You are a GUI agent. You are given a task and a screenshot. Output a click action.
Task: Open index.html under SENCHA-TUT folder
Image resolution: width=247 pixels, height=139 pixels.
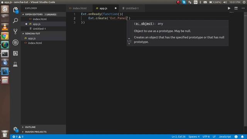pos(44,43)
